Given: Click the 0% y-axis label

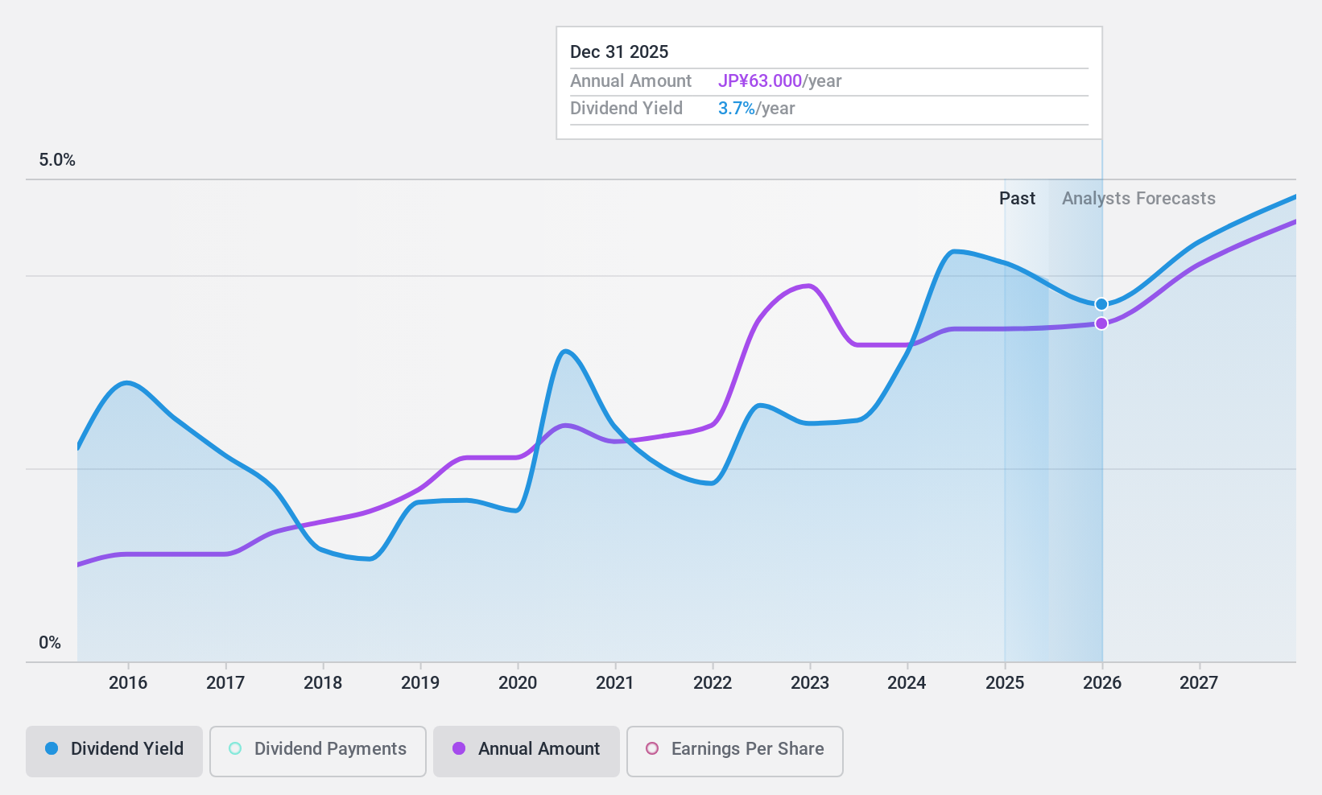Looking at the screenshot, I should [x=50, y=643].
